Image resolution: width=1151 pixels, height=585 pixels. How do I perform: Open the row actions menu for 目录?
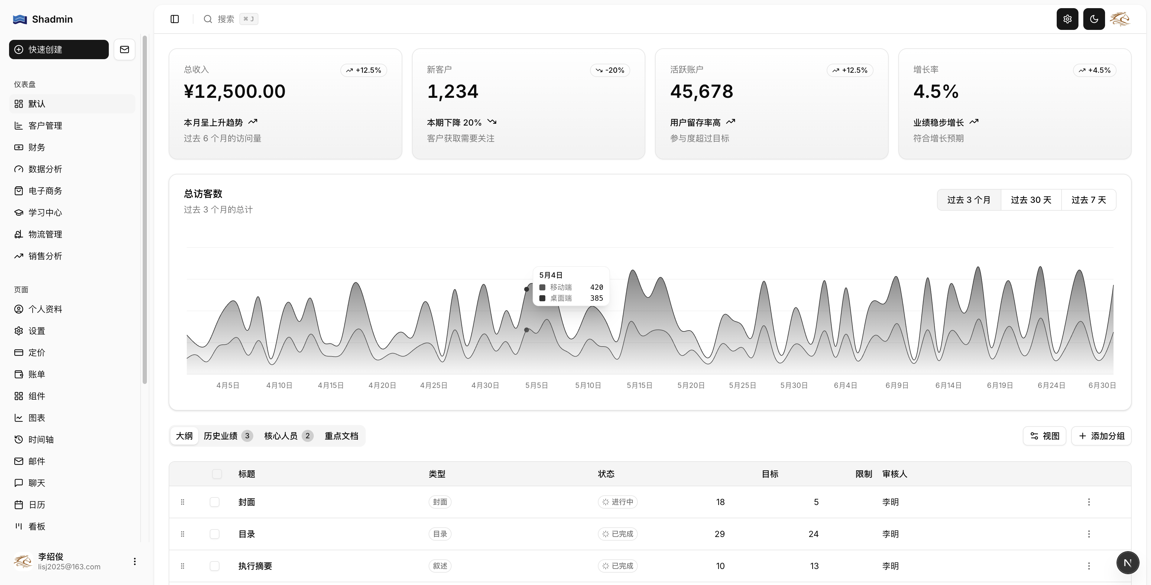click(x=1088, y=534)
